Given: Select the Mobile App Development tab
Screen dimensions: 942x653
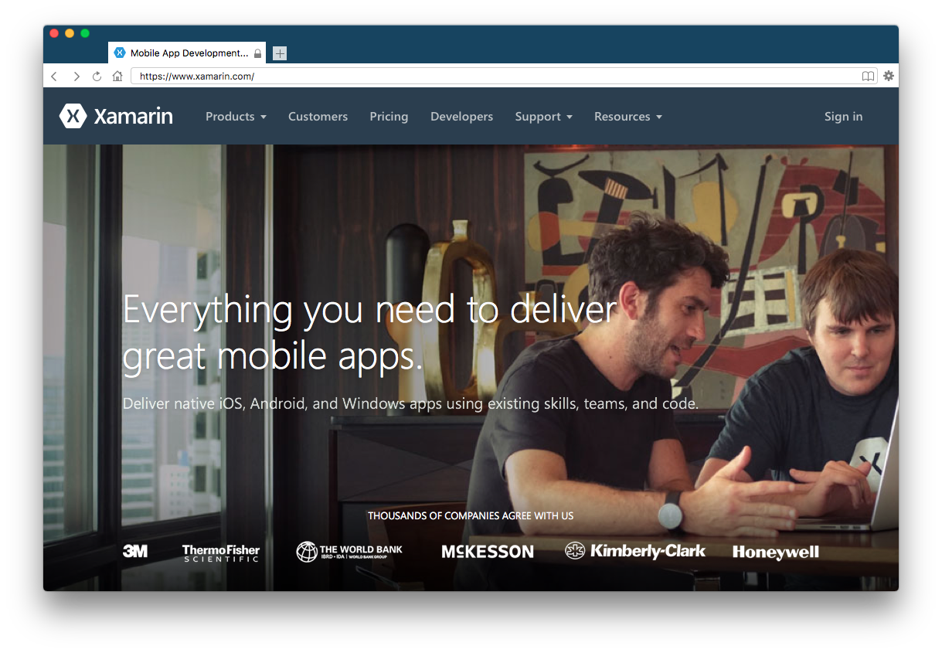Looking at the screenshot, I should point(187,53).
